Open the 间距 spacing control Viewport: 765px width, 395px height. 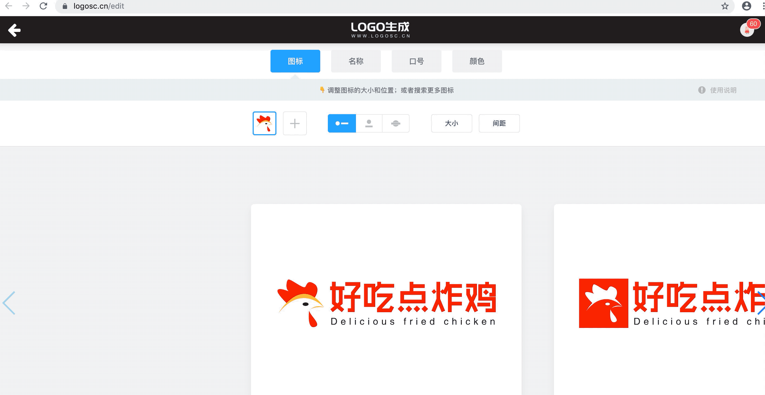click(x=499, y=123)
